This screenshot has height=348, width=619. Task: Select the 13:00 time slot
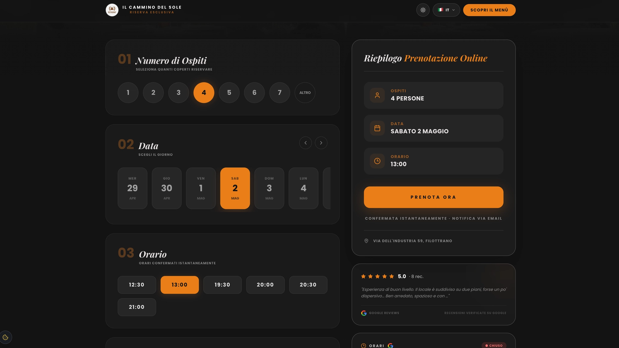click(x=180, y=285)
